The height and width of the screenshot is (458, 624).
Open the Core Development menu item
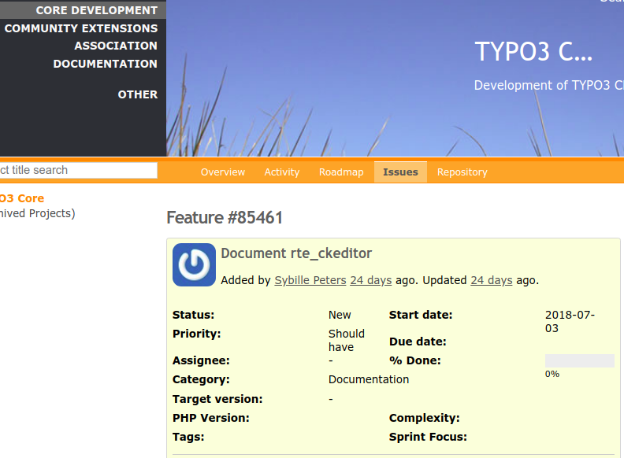(x=97, y=10)
